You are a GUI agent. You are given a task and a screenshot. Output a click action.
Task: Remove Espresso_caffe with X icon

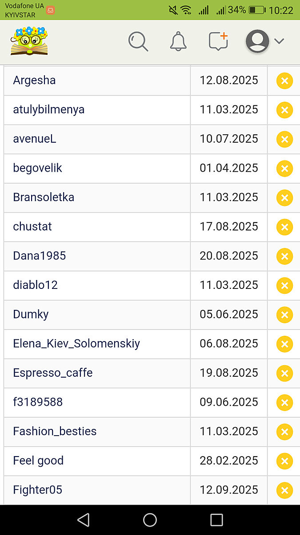click(x=284, y=373)
